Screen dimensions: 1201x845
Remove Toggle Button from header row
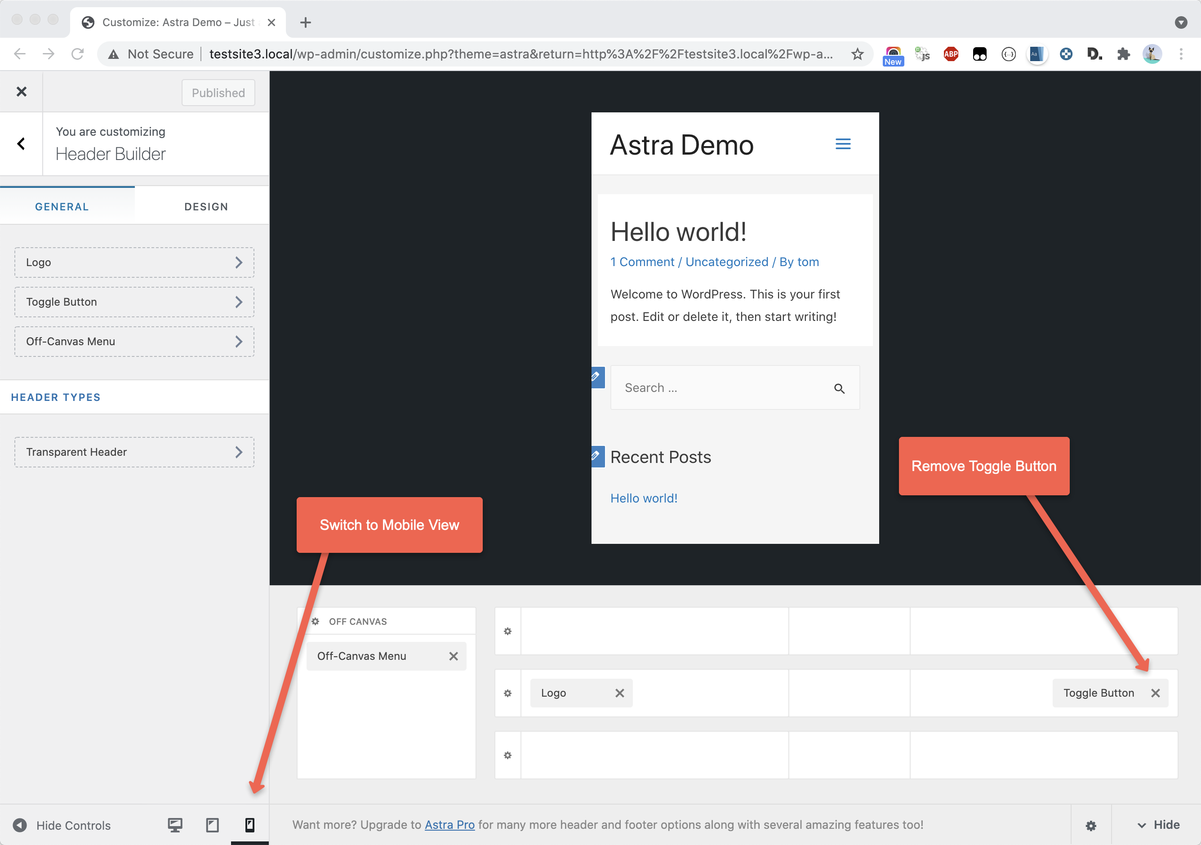(1156, 693)
